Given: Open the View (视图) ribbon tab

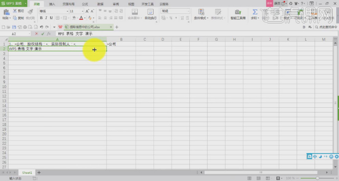Looking at the screenshot, I should [131, 4].
